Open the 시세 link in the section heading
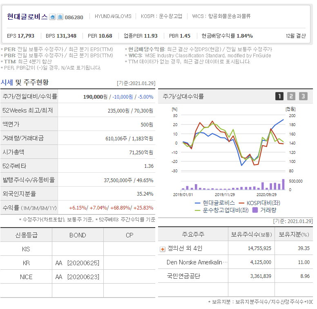Viewport: 317px width, 309px height. click(x=7, y=82)
